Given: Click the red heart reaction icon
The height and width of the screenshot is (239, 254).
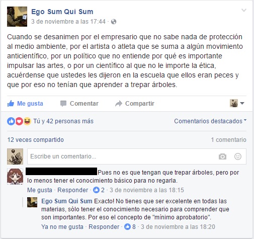Looking at the screenshot, I should (19, 121).
